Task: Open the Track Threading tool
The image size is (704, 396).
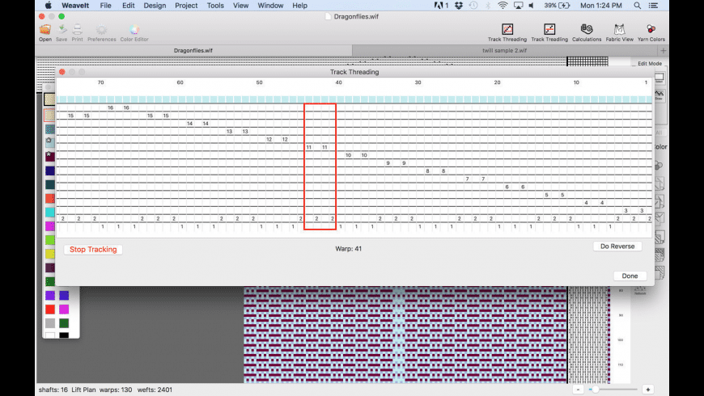Action: 507,30
